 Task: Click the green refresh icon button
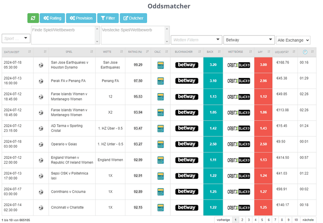pyautogui.click(x=33, y=18)
